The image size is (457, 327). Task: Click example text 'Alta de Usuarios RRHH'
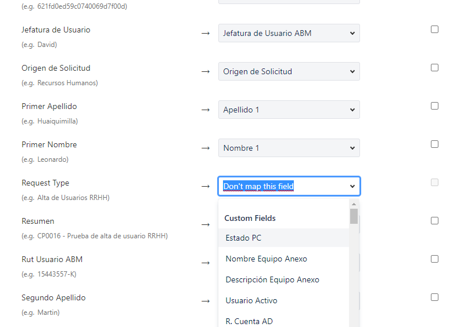[x=73, y=198]
